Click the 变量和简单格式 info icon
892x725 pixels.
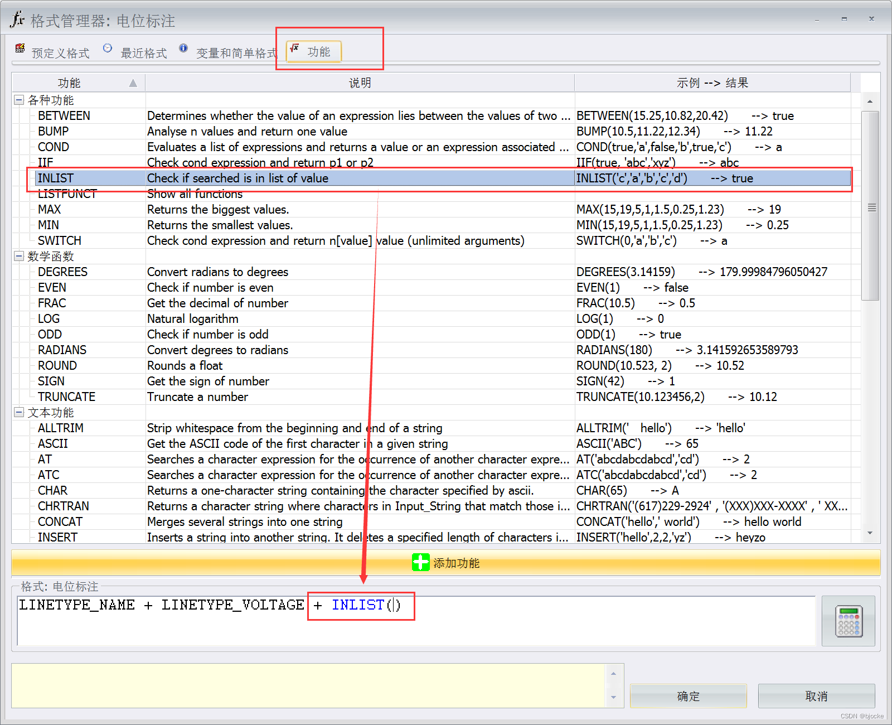pyautogui.click(x=183, y=48)
